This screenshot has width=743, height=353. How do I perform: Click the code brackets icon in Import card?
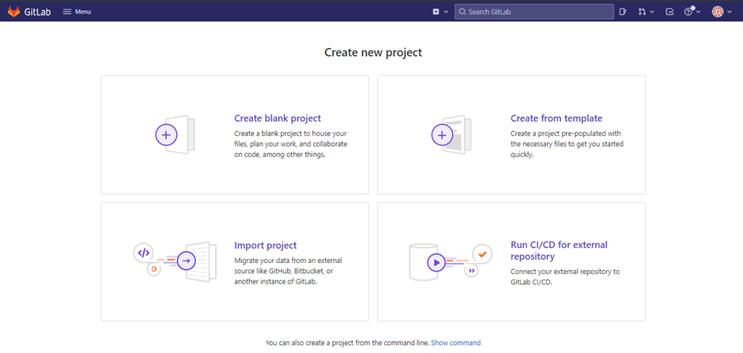[144, 253]
